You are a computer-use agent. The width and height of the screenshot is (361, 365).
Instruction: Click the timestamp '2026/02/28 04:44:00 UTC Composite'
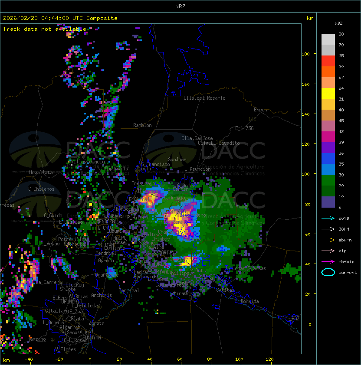60,18
